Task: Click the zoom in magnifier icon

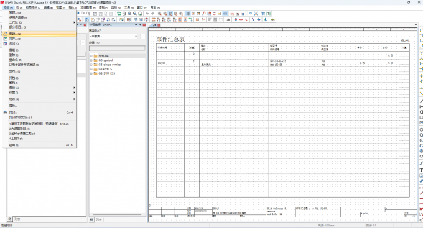Action: click(x=129, y=13)
